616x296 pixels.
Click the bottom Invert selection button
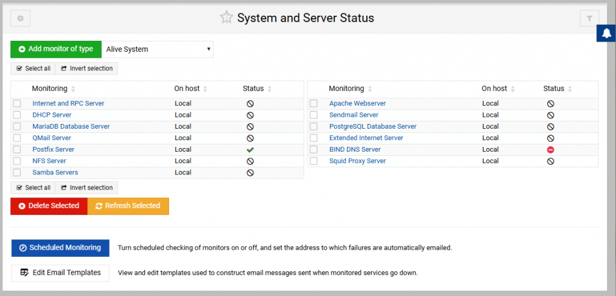click(x=87, y=188)
